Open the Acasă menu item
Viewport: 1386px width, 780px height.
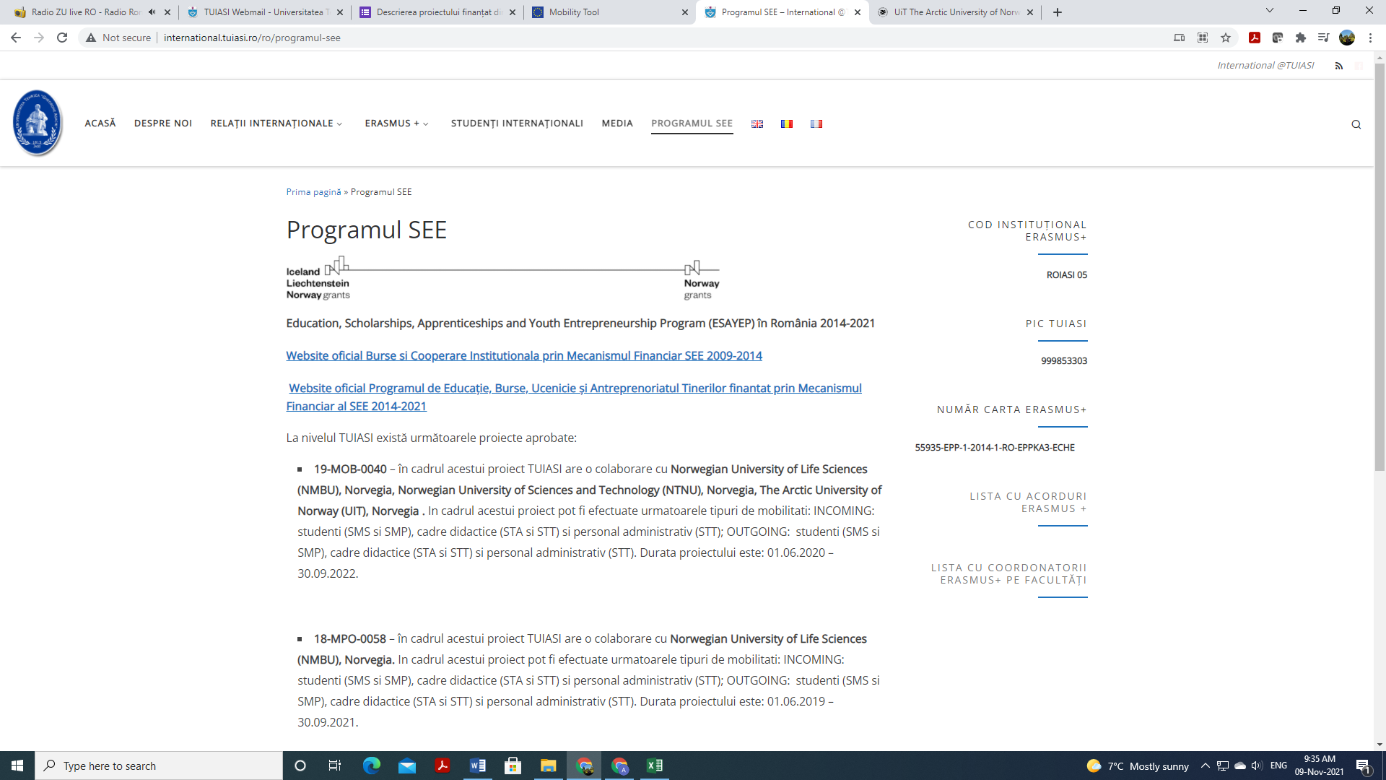tap(100, 123)
